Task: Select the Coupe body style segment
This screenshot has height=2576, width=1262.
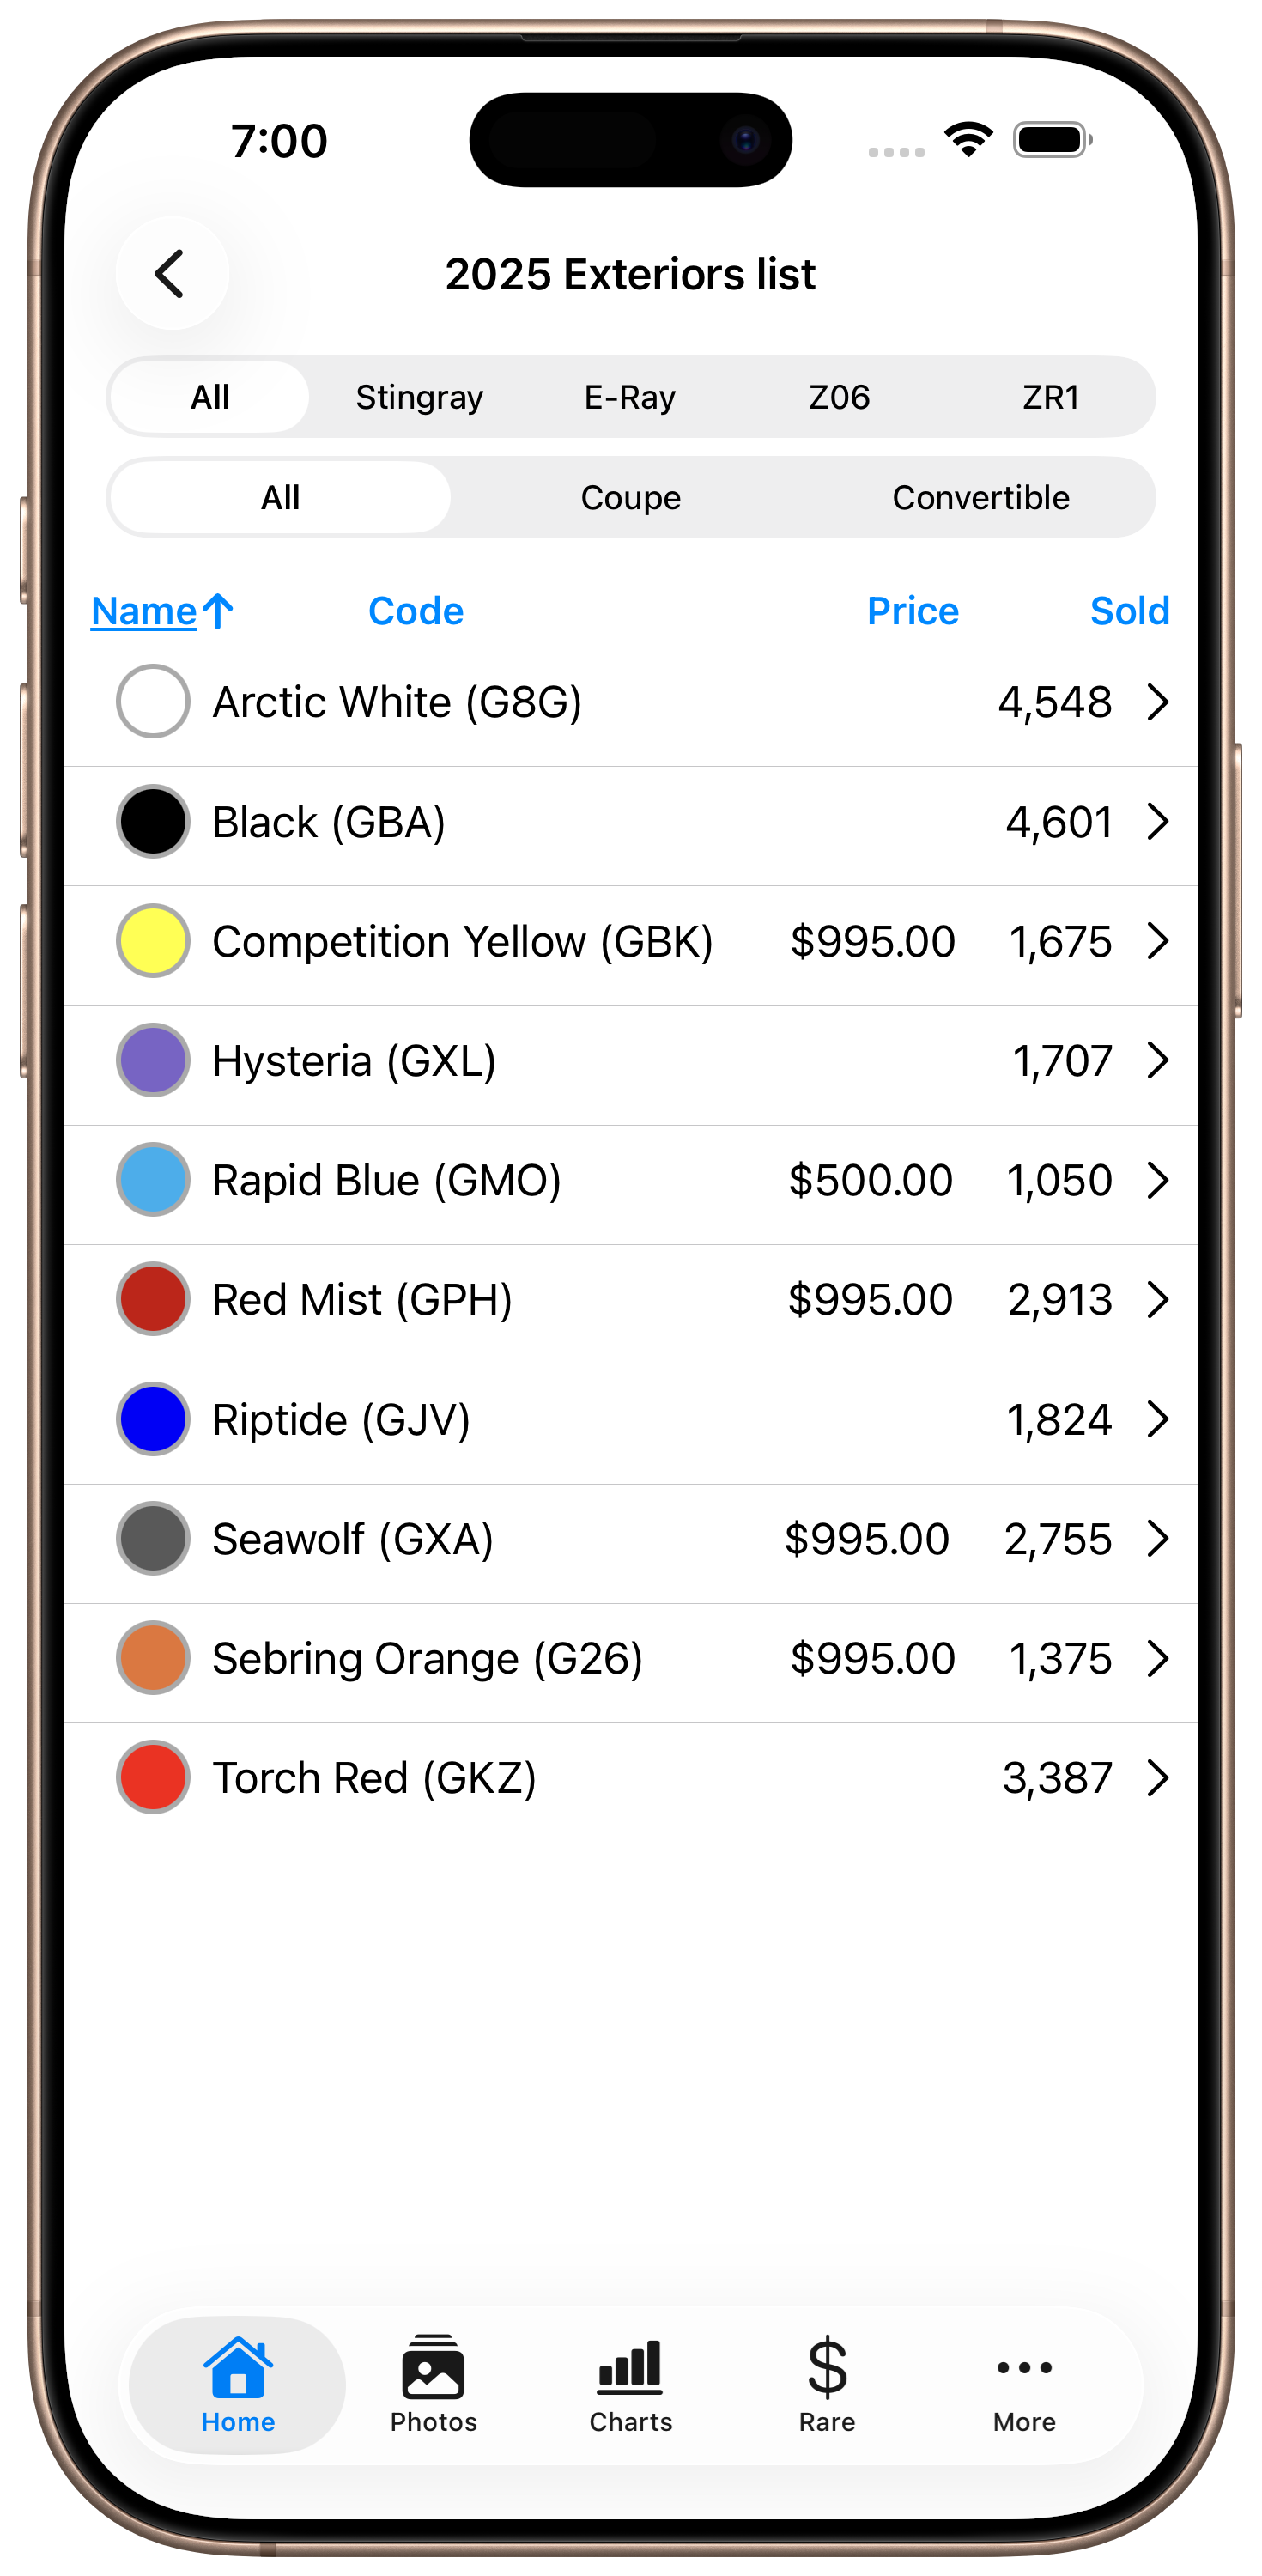Action: click(x=630, y=497)
